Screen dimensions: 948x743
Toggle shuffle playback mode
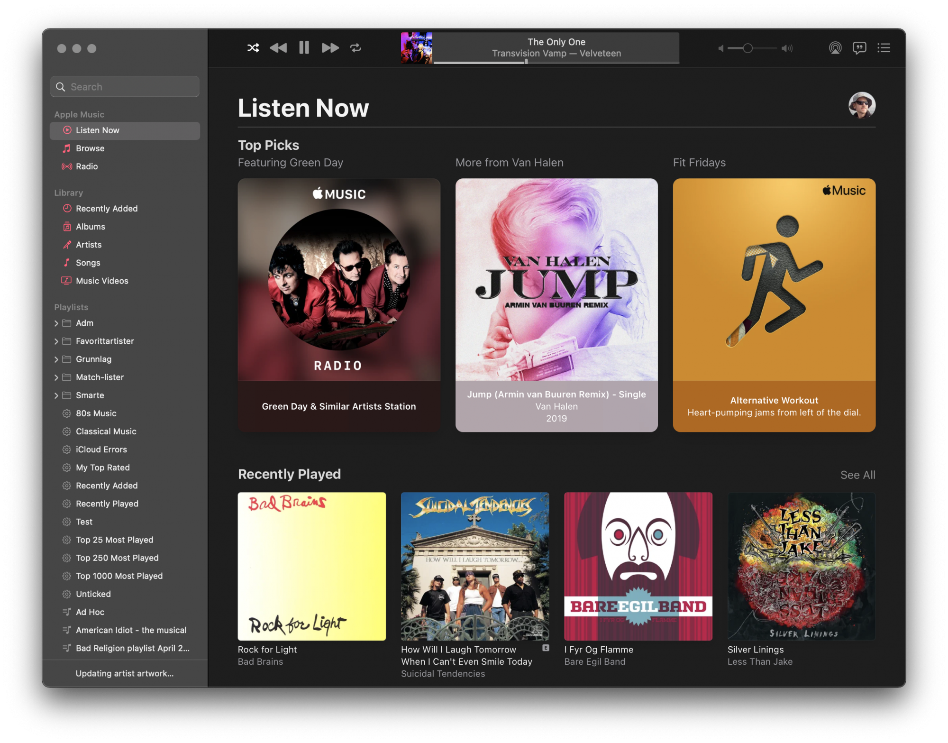253,48
